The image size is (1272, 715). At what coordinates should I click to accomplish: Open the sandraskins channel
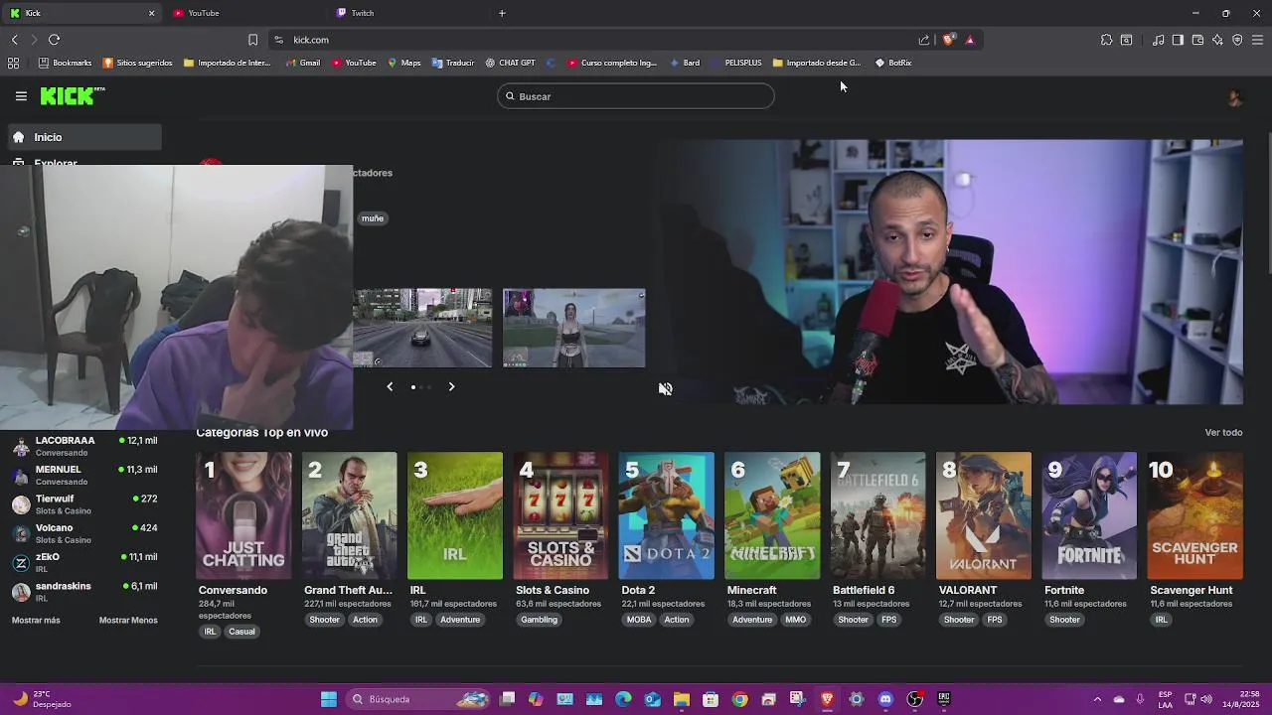[x=84, y=592]
